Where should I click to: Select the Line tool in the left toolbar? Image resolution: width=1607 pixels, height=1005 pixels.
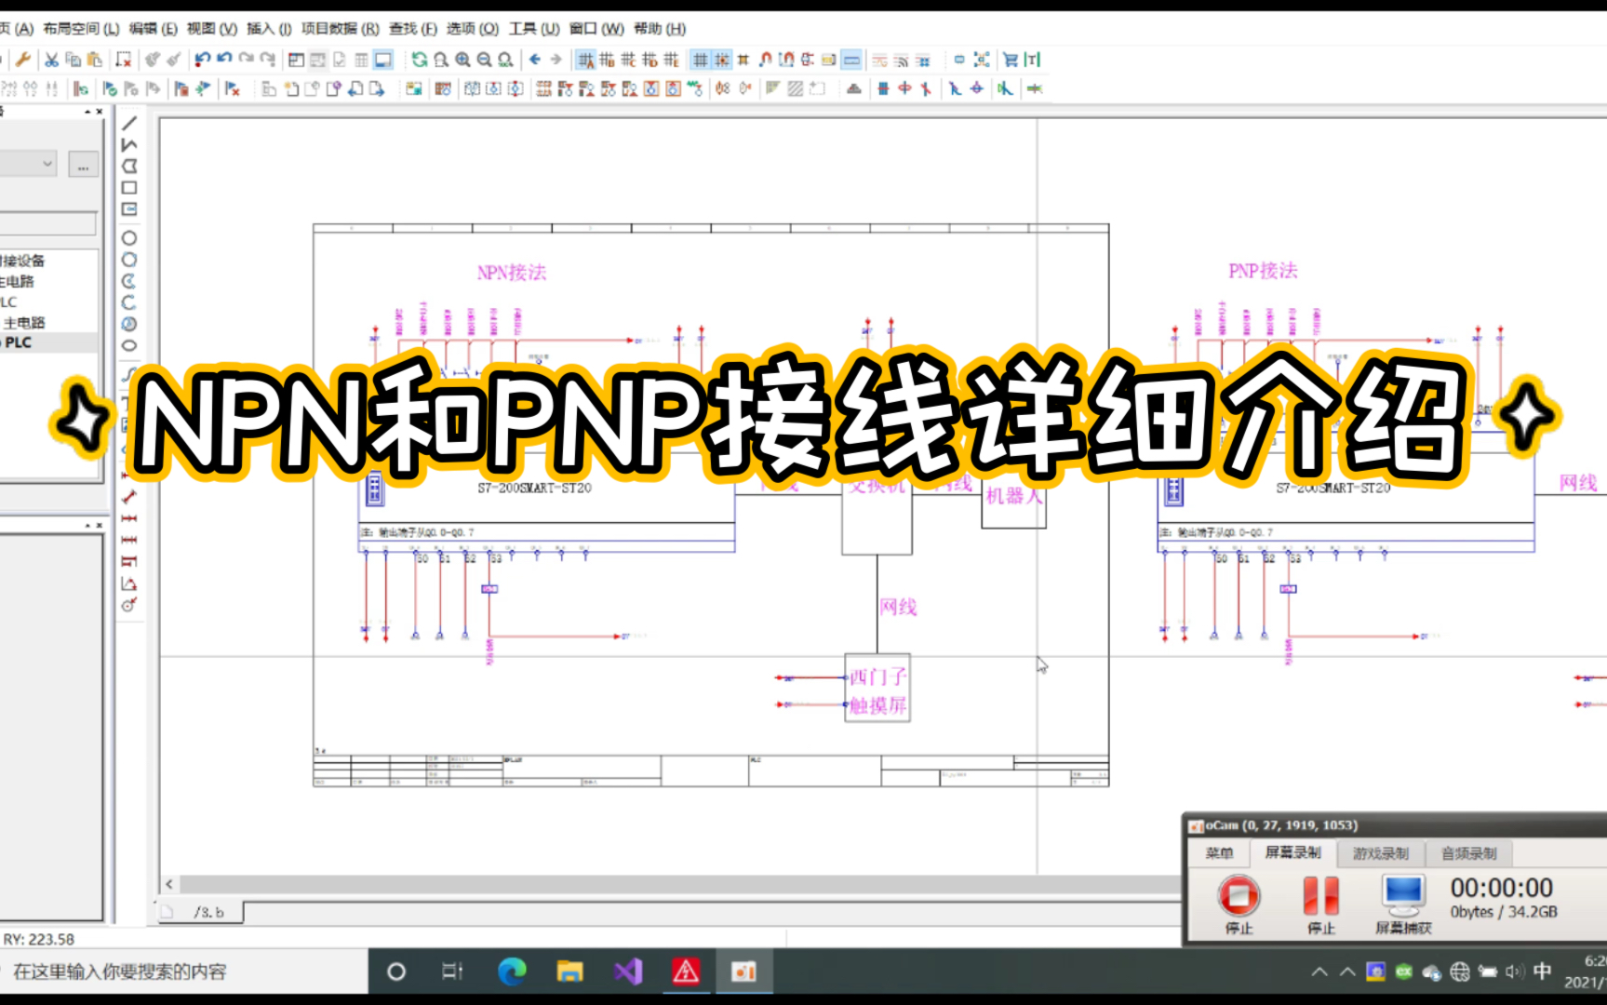point(130,122)
